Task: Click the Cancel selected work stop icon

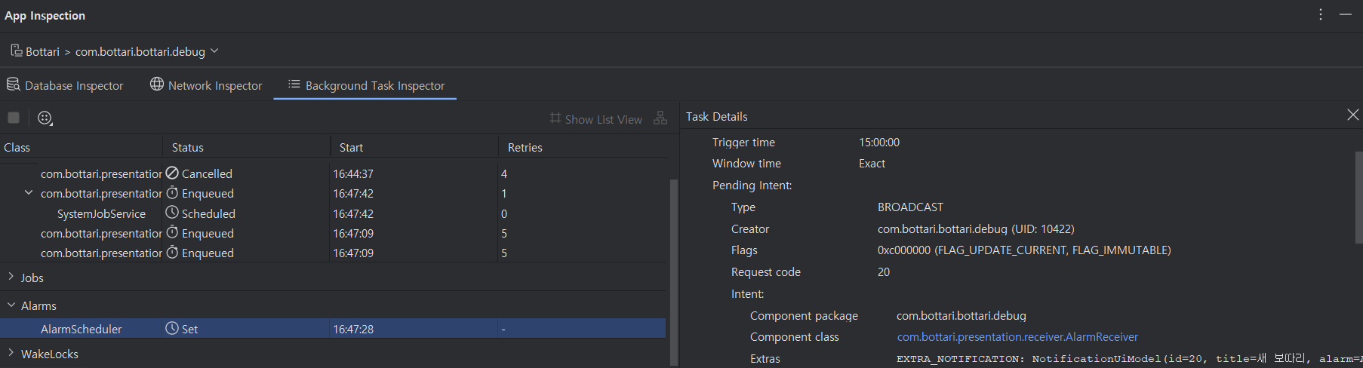Action: click(14, 118)
